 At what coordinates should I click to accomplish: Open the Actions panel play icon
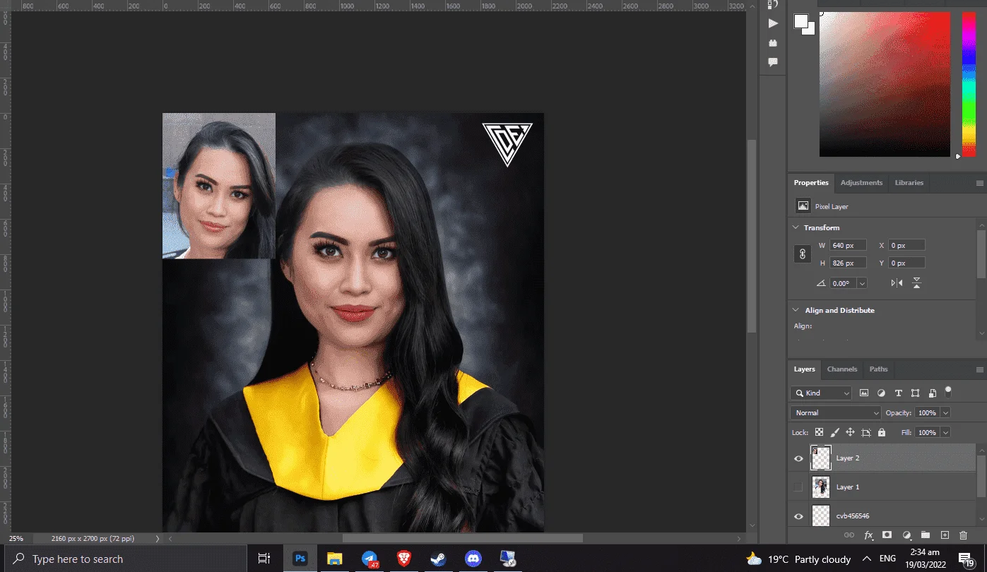pyautogui.click(x=773, y=23)
